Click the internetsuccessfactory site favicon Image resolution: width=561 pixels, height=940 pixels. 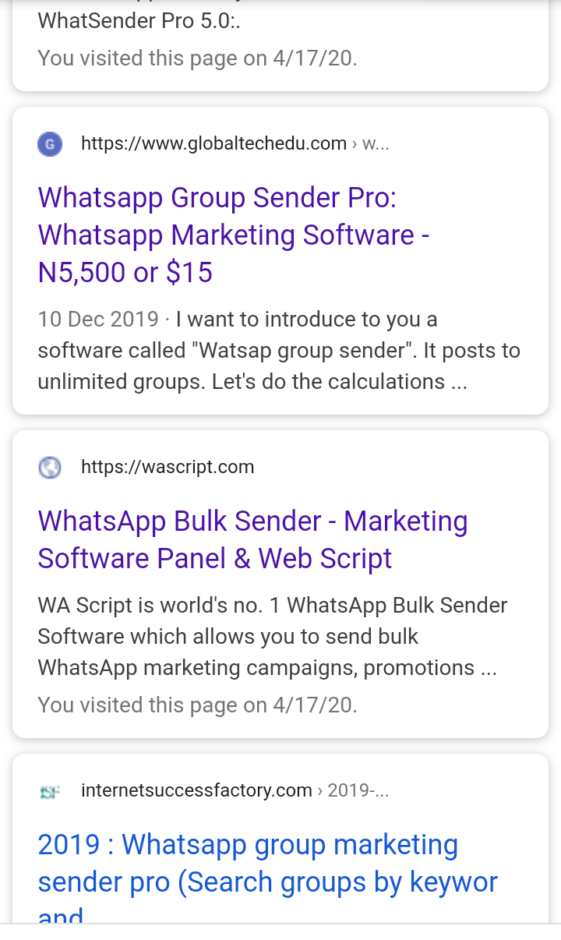(x=50, y=791)
